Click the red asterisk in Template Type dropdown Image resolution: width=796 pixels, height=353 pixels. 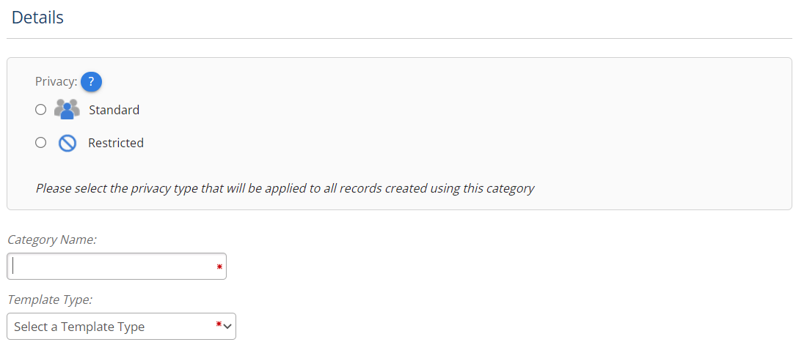[219, 325]
